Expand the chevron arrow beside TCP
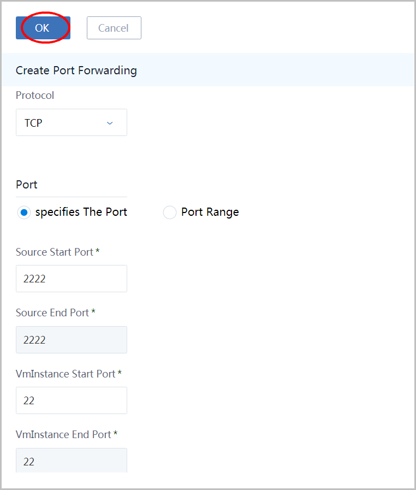The width and height of the screenshot is (416, 490). point(110,123)
